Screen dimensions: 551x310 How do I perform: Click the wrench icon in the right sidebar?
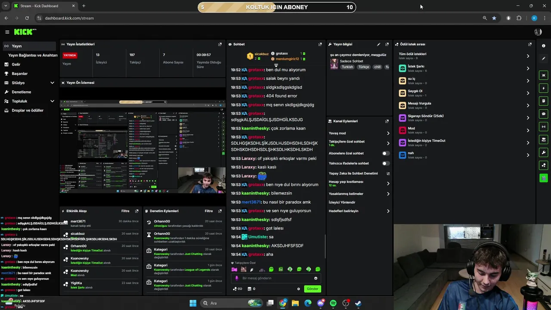tap(544, 152)
